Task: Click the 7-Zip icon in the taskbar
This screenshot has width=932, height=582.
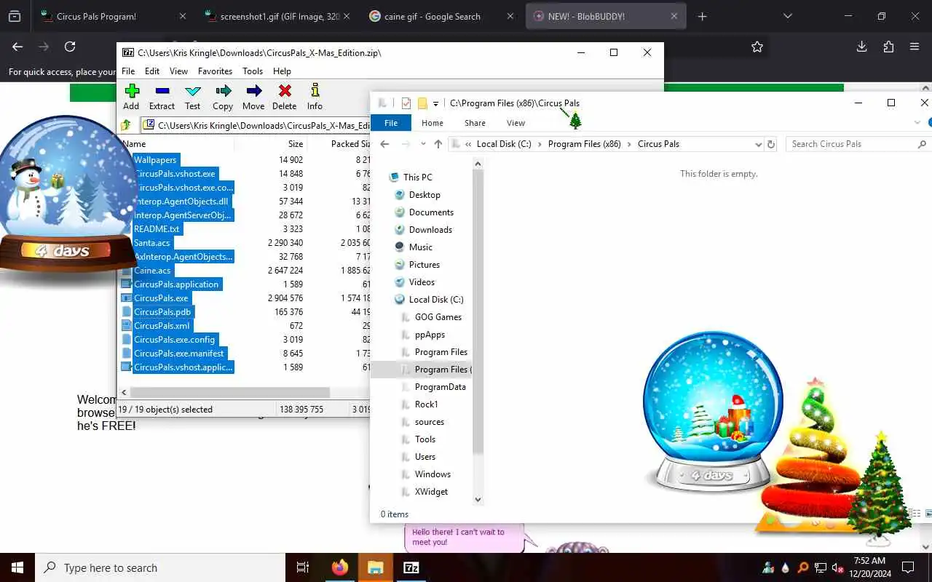Action: pos(411,567)
